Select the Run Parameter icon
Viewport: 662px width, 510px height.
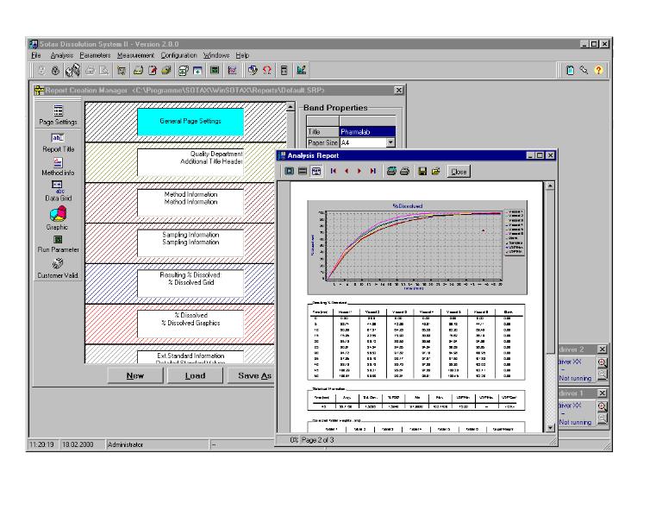coord(59,239)
